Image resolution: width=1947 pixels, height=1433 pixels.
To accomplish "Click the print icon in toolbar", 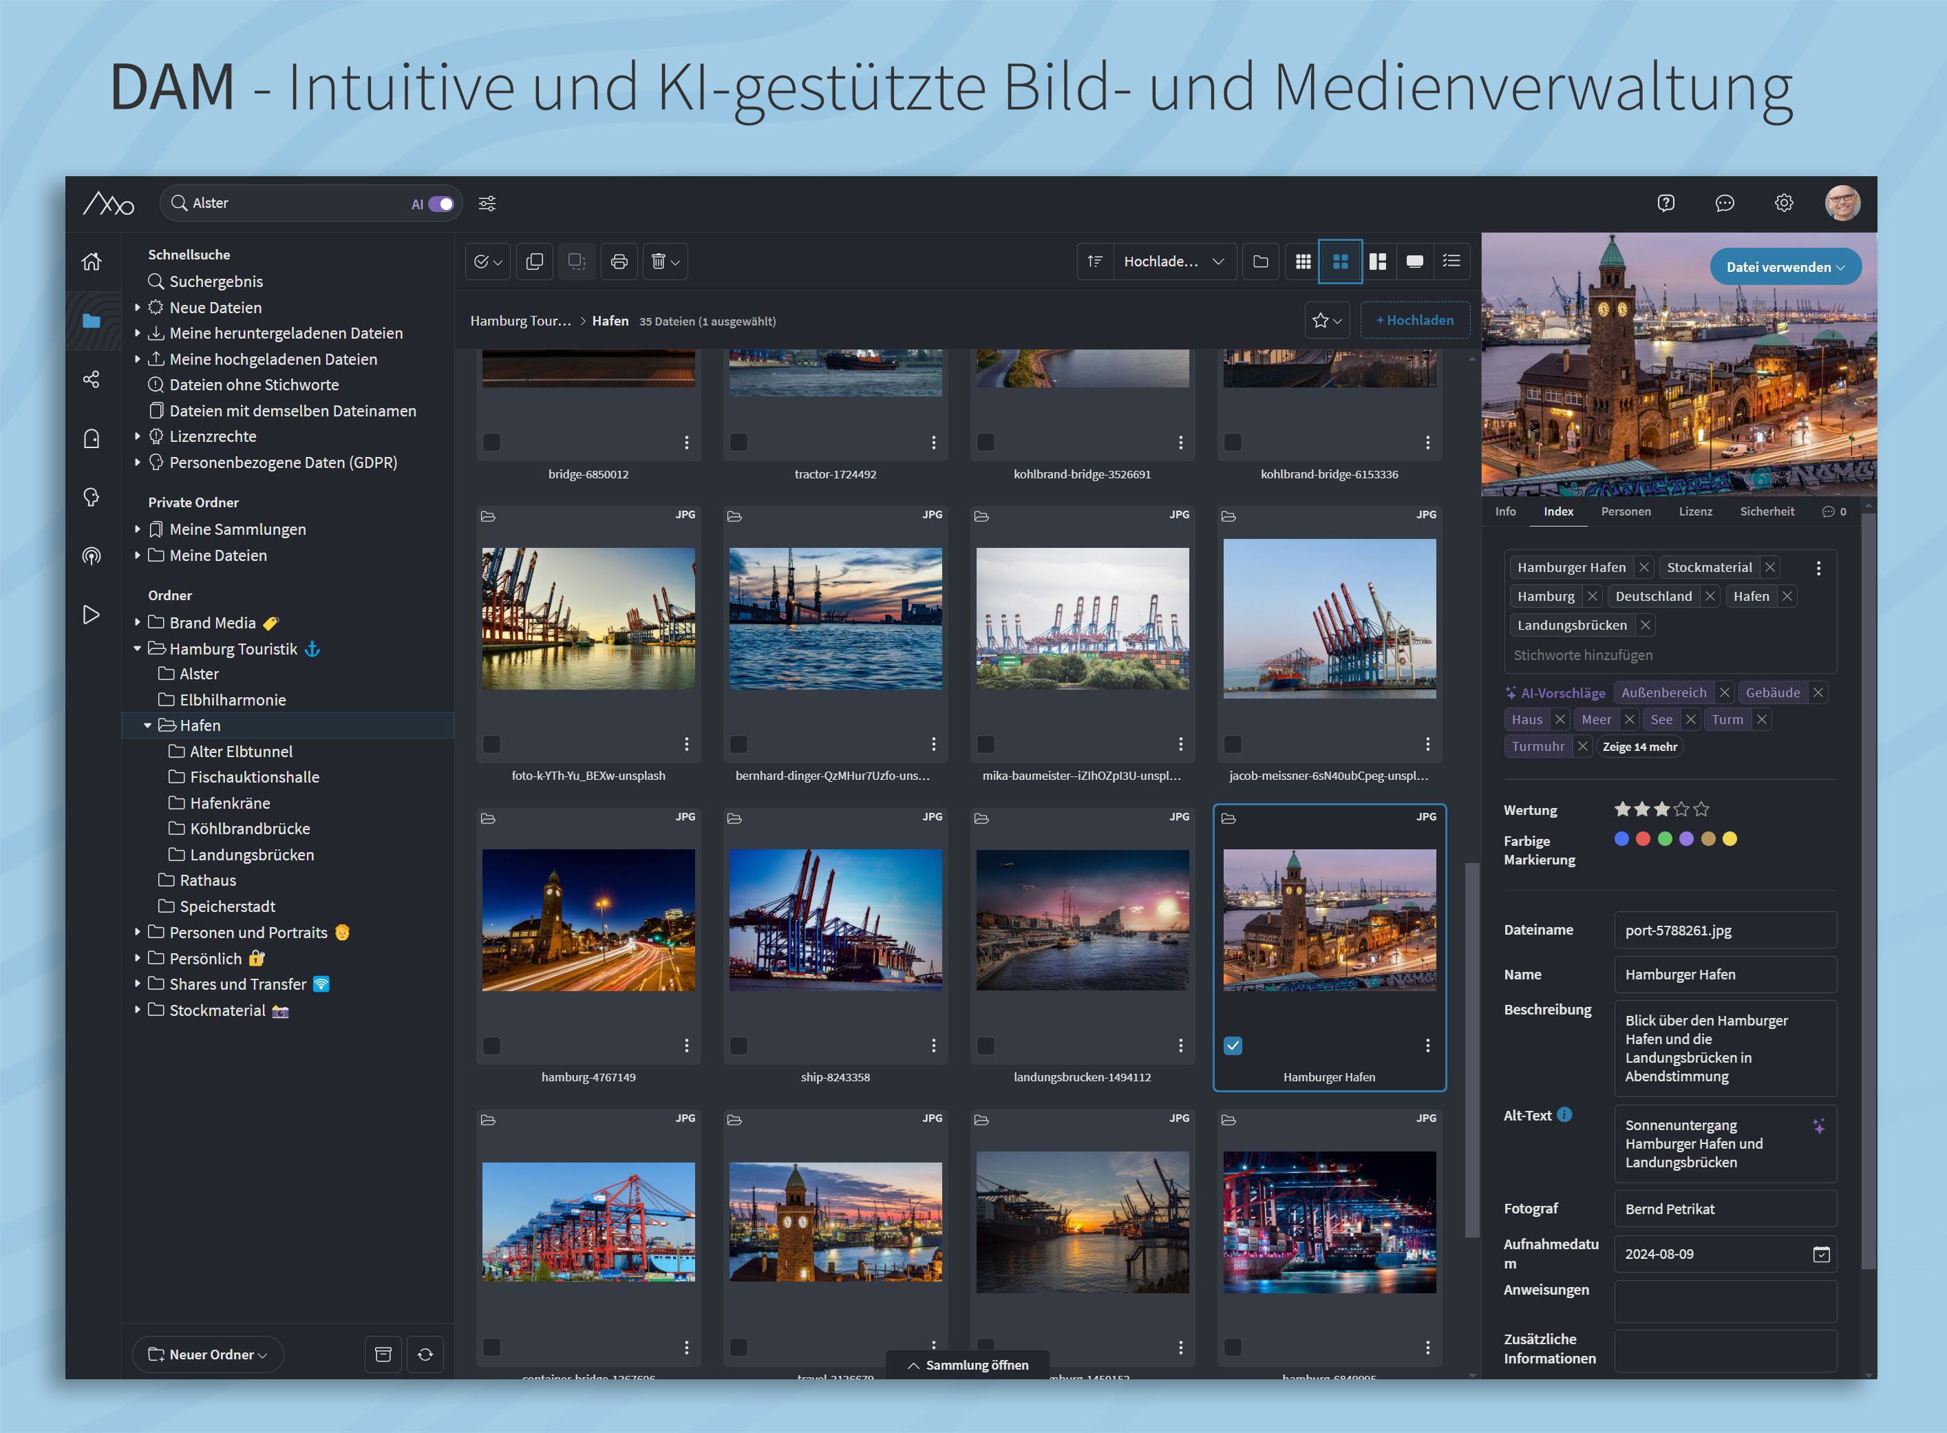I will 619,261.
